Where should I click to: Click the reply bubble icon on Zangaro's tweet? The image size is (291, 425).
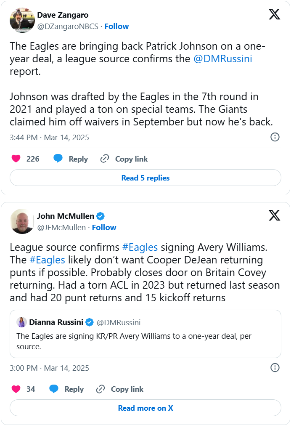(x=58, y=159)
